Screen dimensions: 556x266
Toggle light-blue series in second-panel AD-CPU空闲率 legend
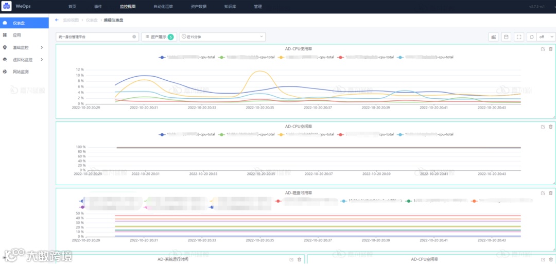[x=425, y=135]
